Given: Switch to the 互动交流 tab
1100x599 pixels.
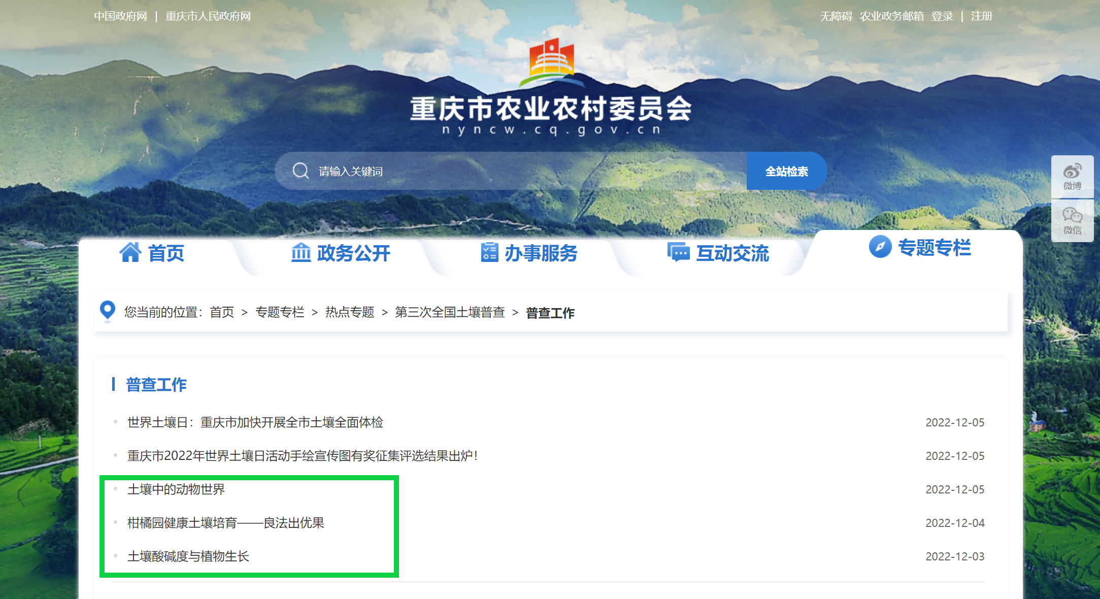Looking at the screenshot, I should pyautogui.click(x=732, y=253).
